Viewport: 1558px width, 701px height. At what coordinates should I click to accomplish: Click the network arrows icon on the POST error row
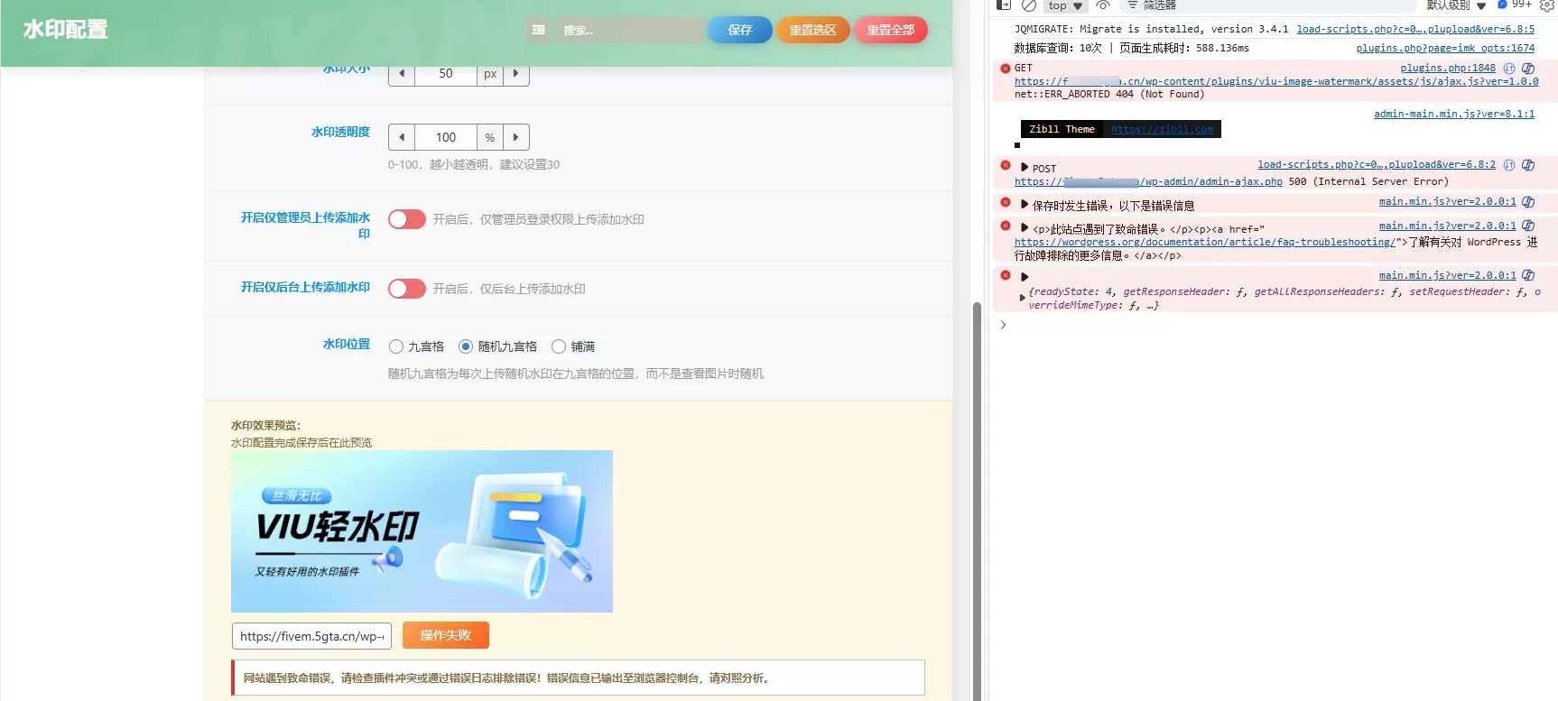pos(1509,165)
